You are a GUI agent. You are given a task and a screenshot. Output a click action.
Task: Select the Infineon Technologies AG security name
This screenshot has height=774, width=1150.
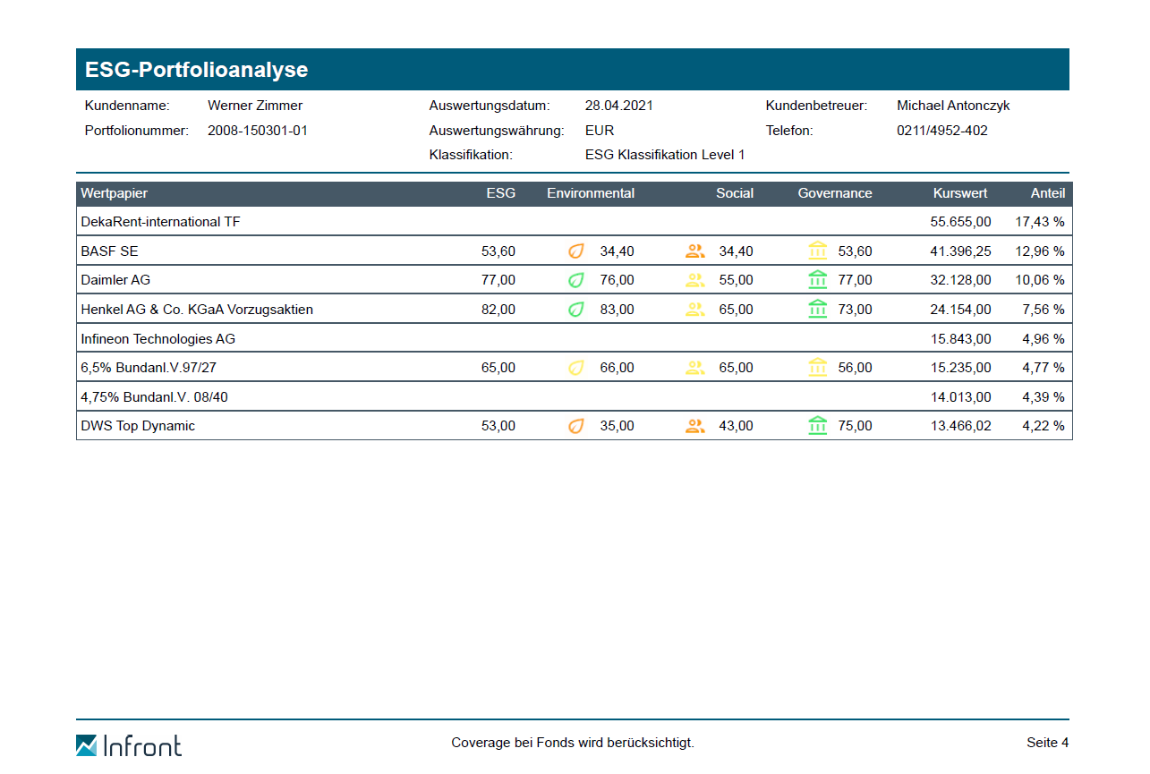(x=158, y=339)
